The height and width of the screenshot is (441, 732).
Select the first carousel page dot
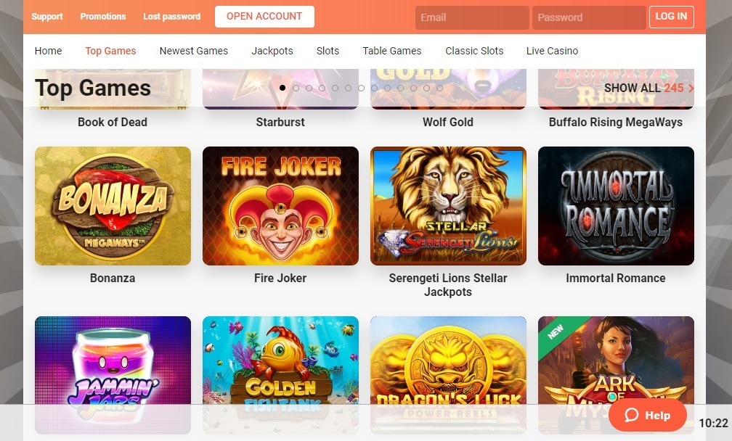(x=282, y=88)
